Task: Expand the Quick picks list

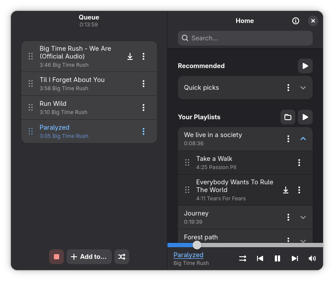Action: (x=303, y=88)
